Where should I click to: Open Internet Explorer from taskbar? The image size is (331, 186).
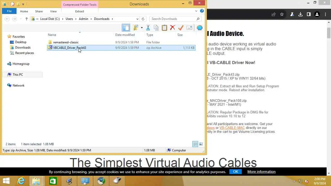[21, 181]
